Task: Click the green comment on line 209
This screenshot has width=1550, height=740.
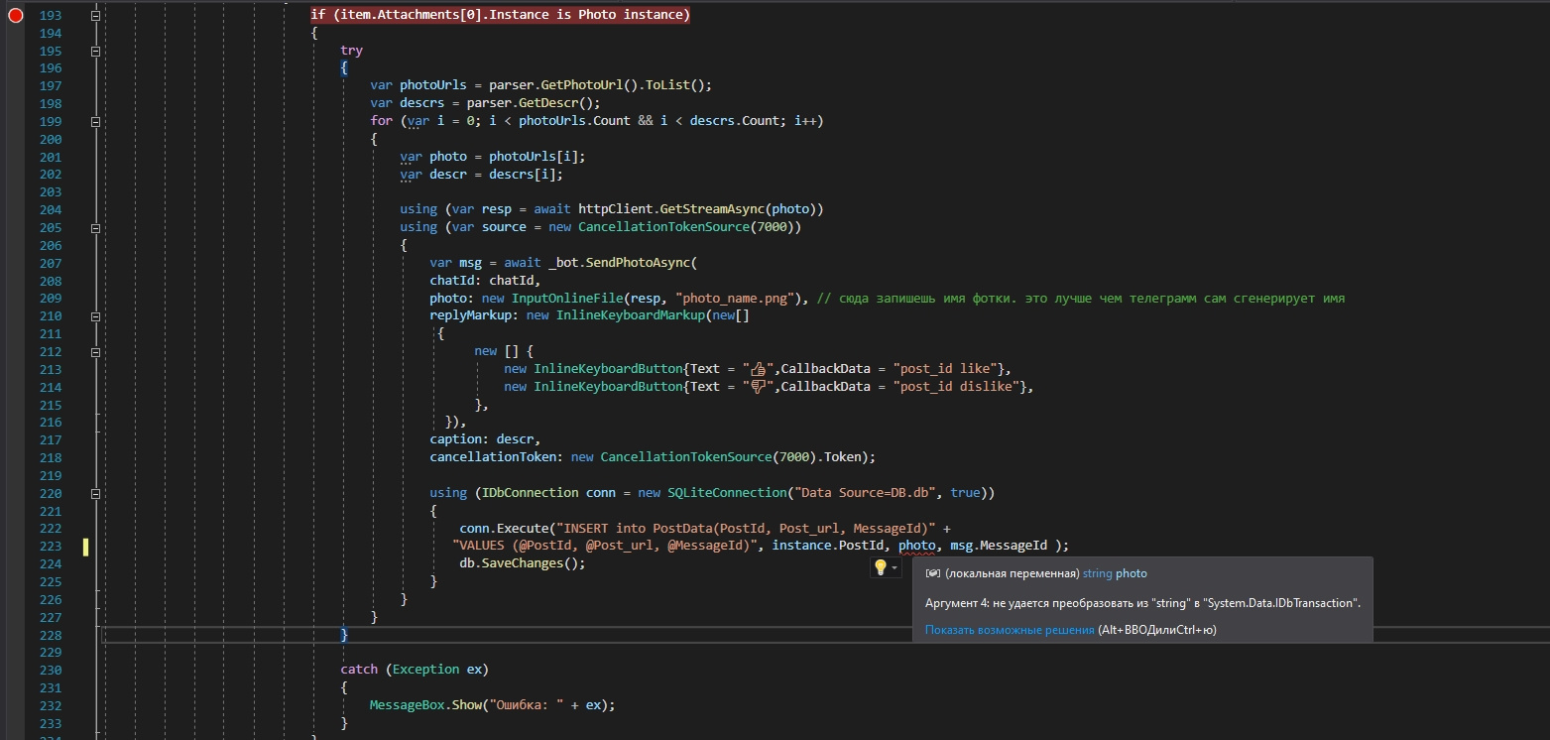Action: (x=1081, y=299)
